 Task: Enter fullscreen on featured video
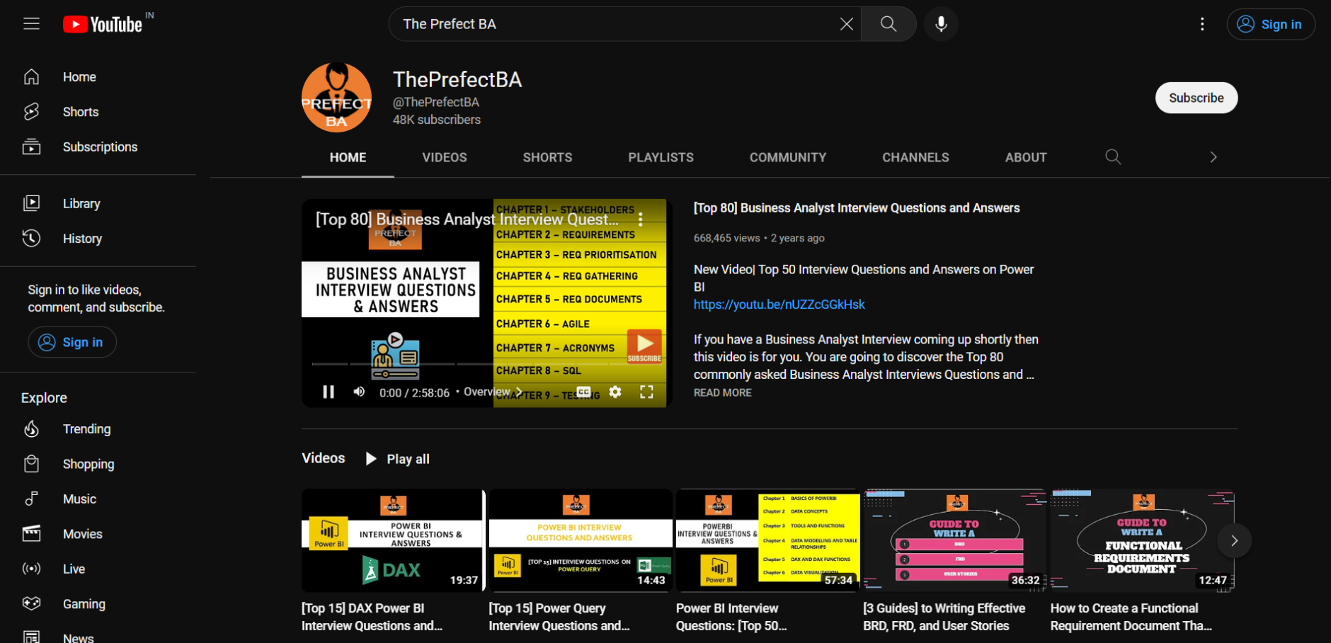pos(646,392)
